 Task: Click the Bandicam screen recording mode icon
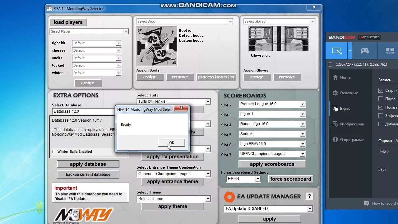click(x=337, y=51)
